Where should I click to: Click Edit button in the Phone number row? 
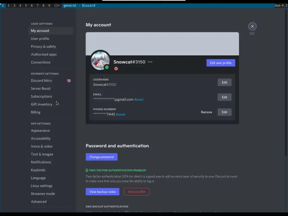pyautogui.click(x=224, y=112)
